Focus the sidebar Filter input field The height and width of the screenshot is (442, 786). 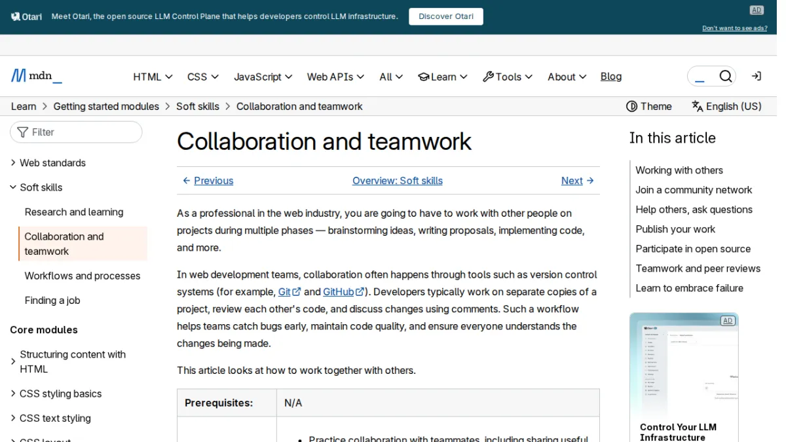(76, 132)
